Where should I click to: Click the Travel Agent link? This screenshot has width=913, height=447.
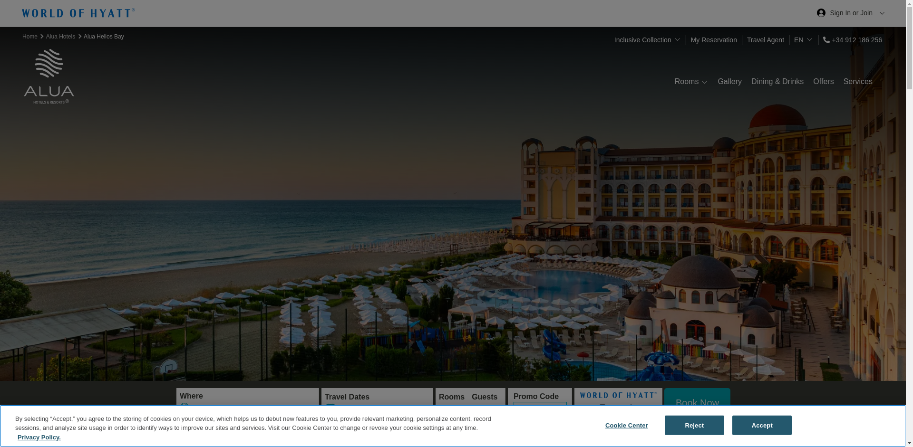(x=765, y=40)
